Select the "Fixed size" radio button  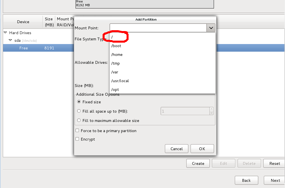tap(79, 102)
